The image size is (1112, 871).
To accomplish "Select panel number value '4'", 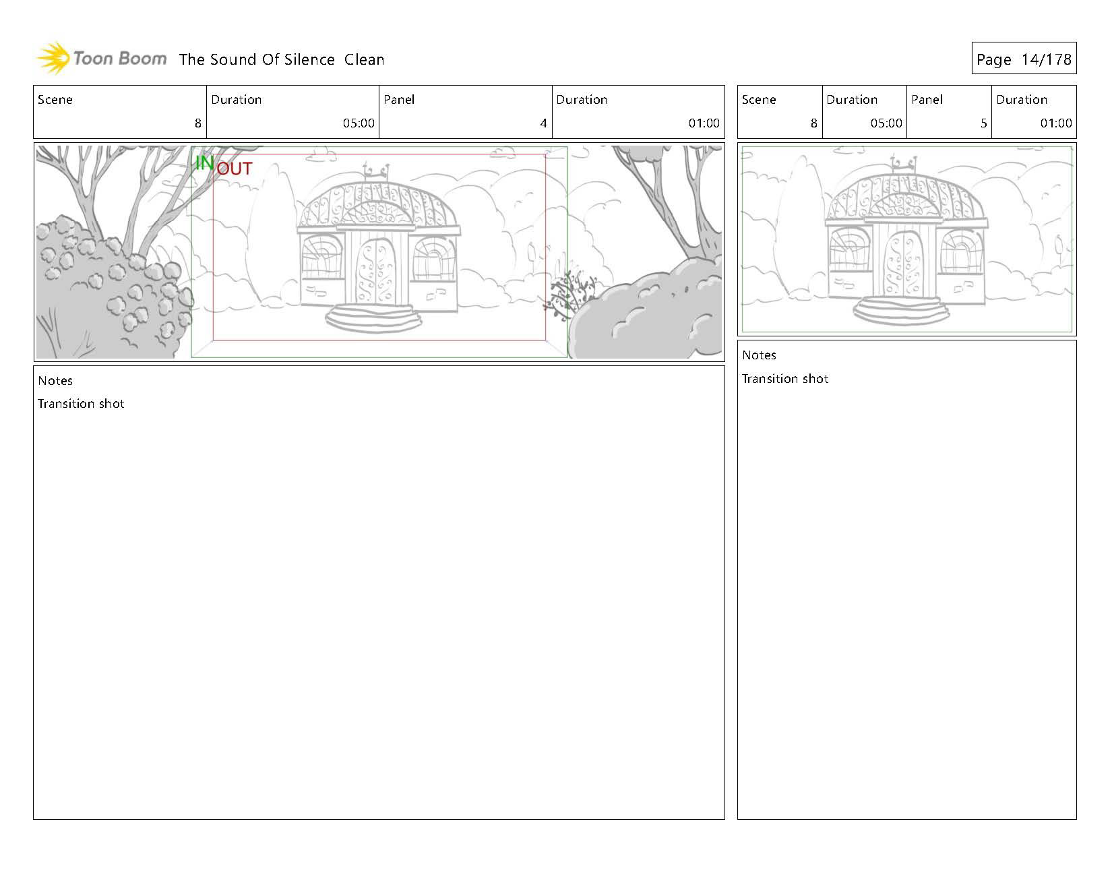I will point(543,123).
